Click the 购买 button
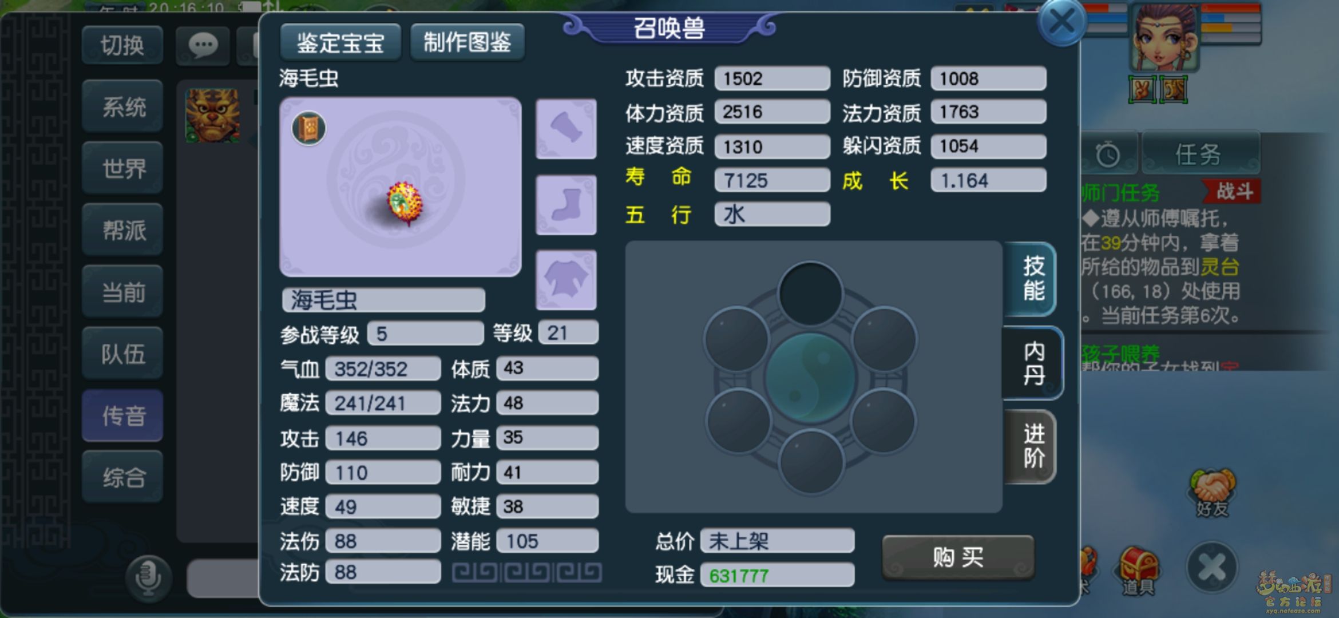The height and width of the screenshot is (618, 1339). (x=958, y=557)
